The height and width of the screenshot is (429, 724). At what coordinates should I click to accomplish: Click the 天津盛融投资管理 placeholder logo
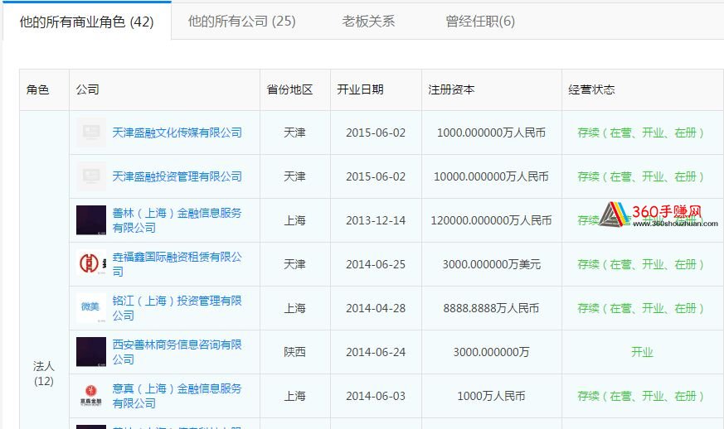(91, 176)
